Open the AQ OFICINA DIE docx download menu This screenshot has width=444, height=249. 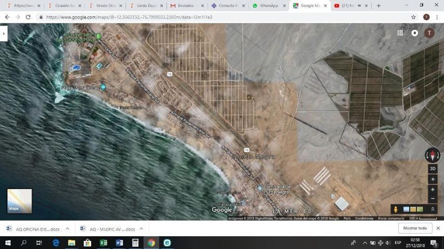click(67, 229)
